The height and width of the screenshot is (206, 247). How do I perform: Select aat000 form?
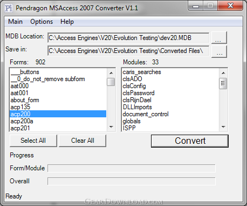click(58, 86)
